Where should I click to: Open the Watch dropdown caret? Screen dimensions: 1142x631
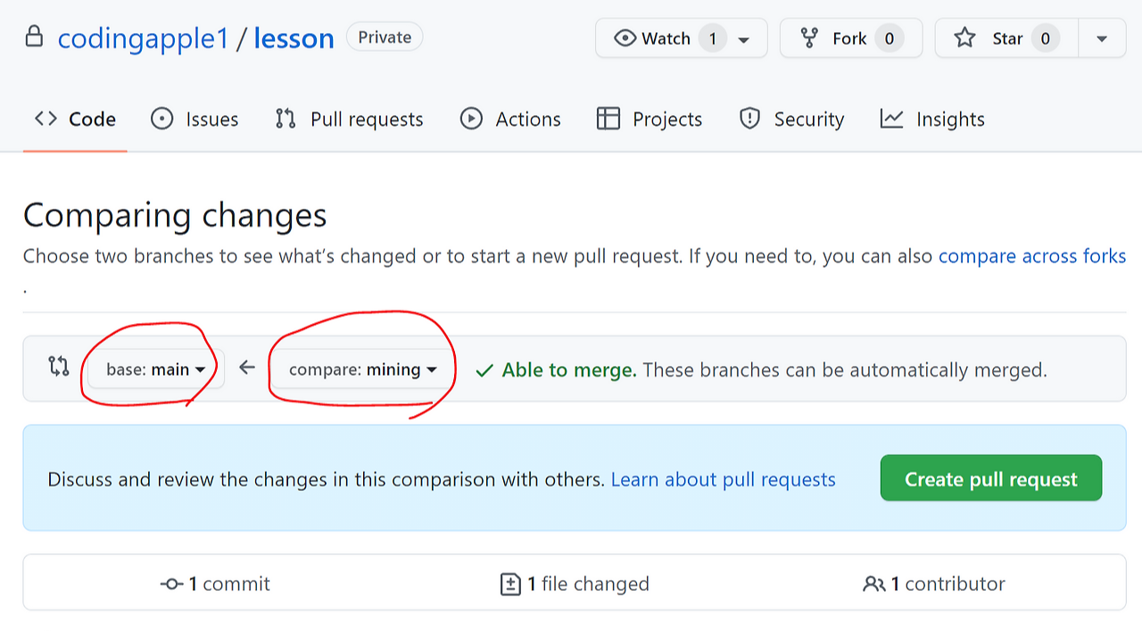[744, 39]
